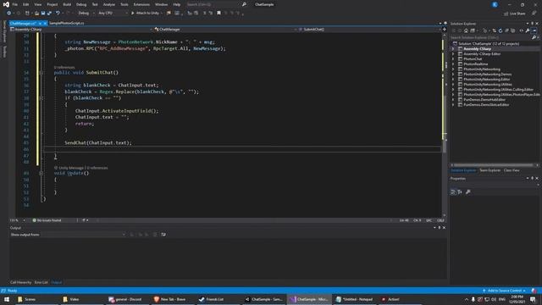
Task: Expand the PhotonRealtime project node
Action: 453,64
